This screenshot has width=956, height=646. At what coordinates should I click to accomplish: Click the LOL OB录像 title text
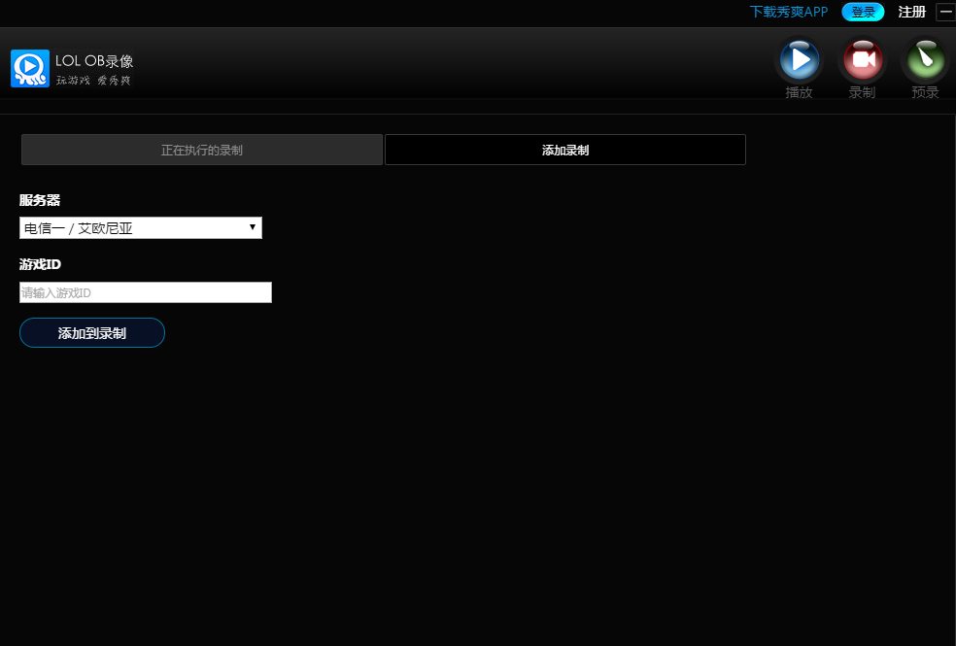pyautogui.click(x=94, y=61)
